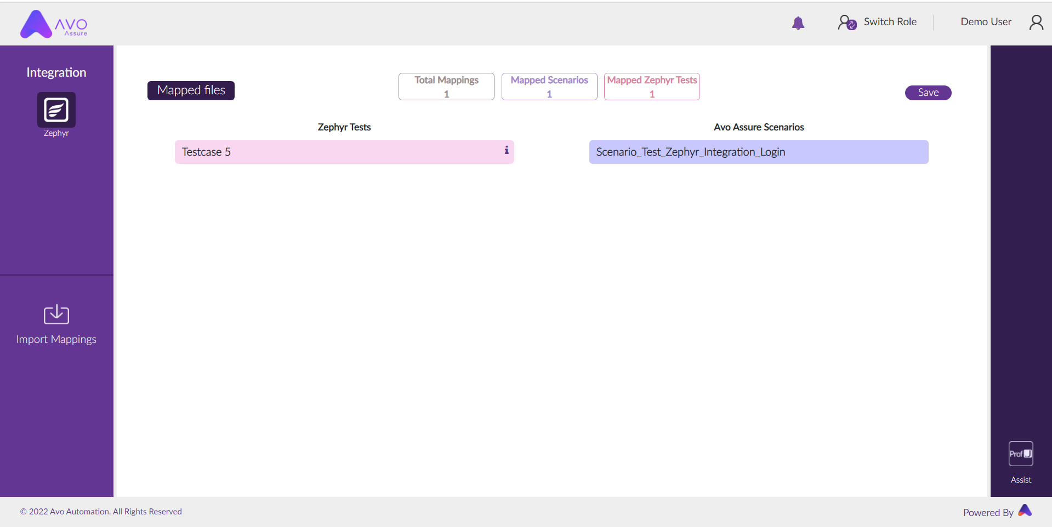Click the Demo User name
The width and height of the screenshot is (1052, 527).
(x=986, y=22)
